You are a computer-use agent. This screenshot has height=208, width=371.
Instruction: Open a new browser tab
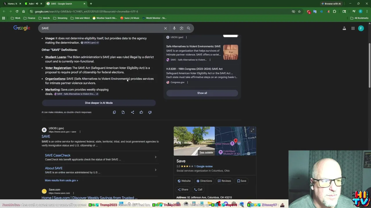click(x=91, y=4)
